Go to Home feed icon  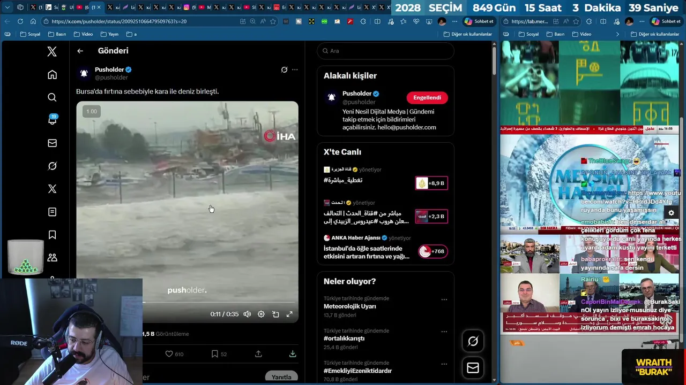(x=52, y=75)
